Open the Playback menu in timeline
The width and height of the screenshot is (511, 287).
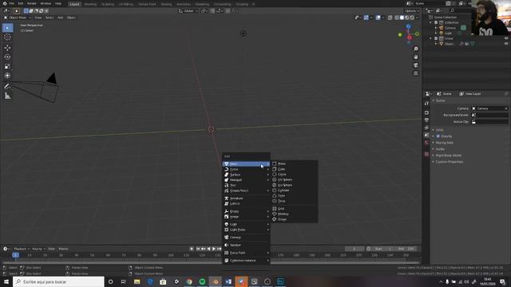pos(22,249)
